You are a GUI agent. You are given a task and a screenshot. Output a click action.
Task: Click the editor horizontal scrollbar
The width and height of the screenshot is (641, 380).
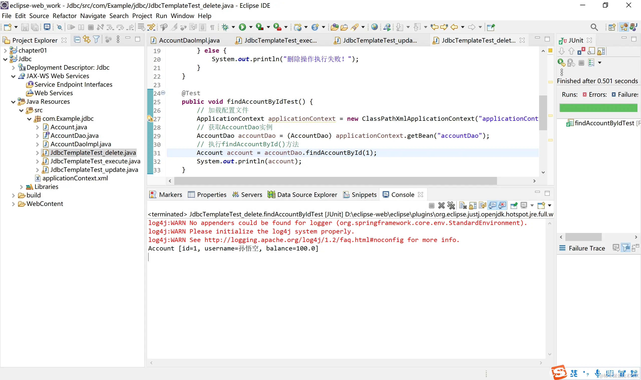point(335,181)
